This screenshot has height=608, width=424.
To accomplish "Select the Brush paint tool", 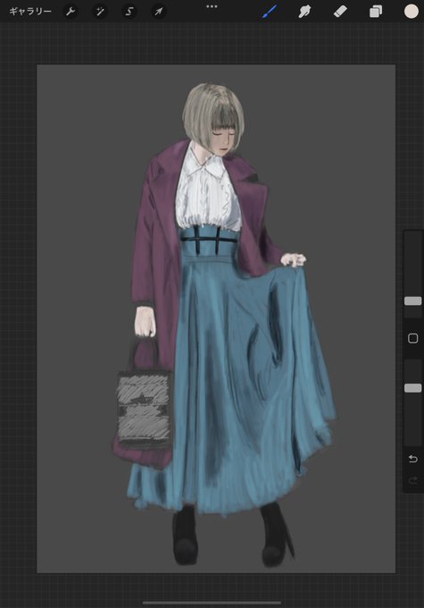I will [x=270, y=12].
